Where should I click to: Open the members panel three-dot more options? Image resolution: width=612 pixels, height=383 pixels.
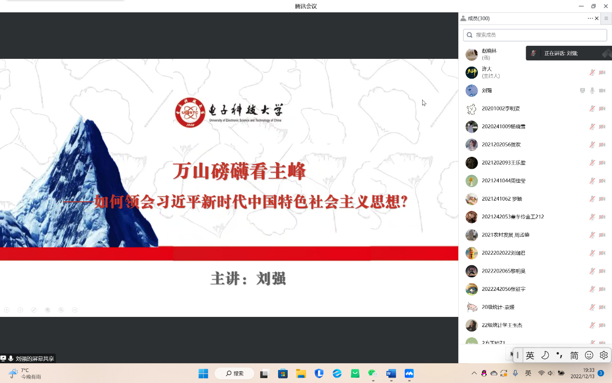click(x=590, y=18)
